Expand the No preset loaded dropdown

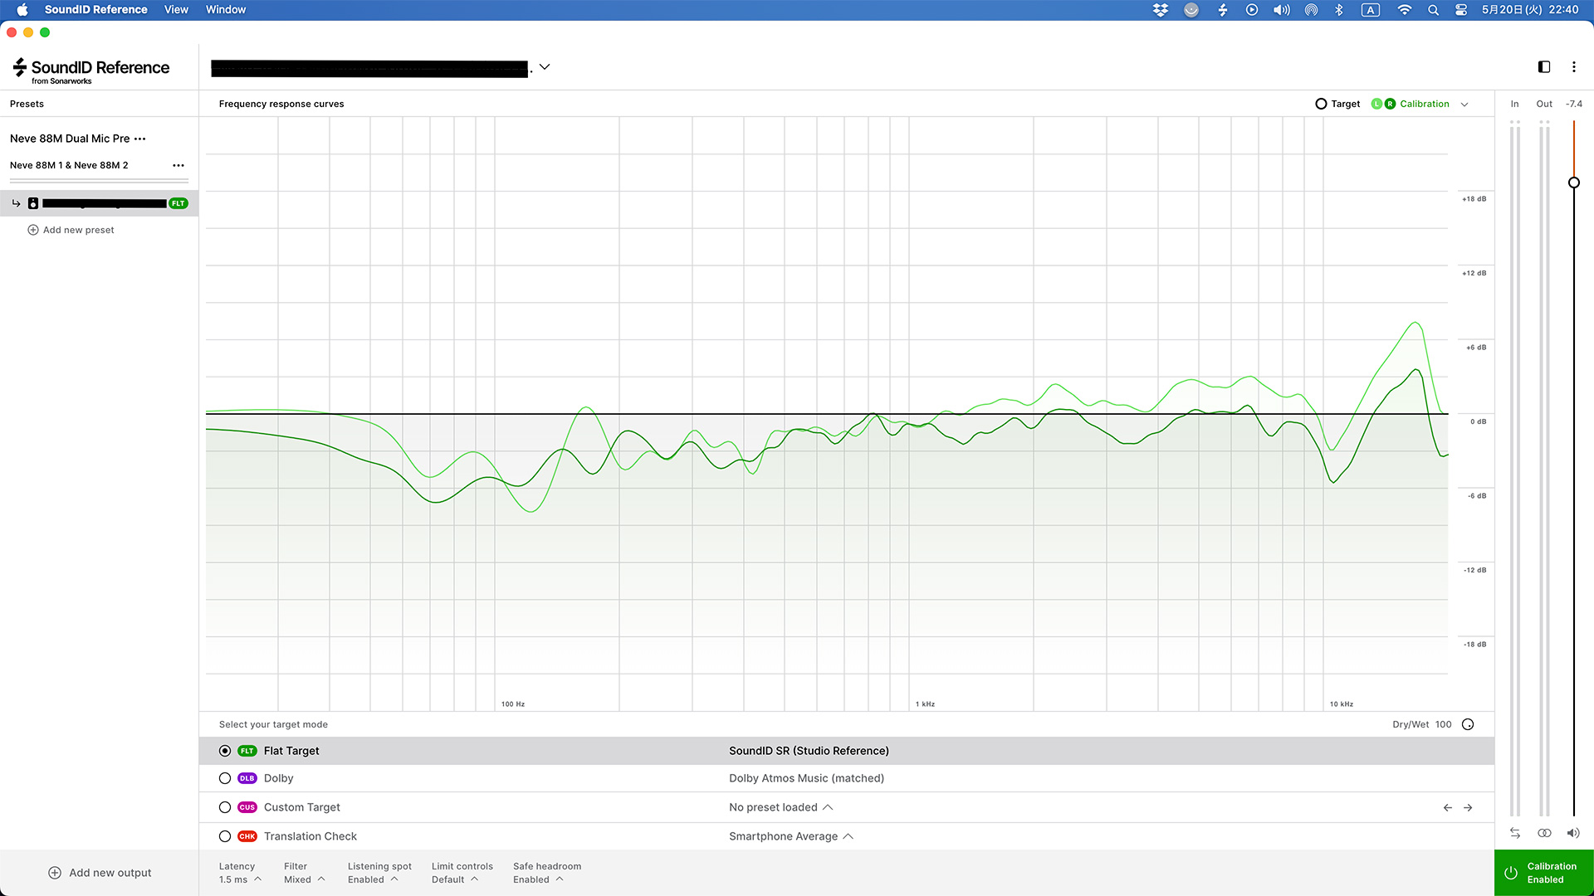781,807
